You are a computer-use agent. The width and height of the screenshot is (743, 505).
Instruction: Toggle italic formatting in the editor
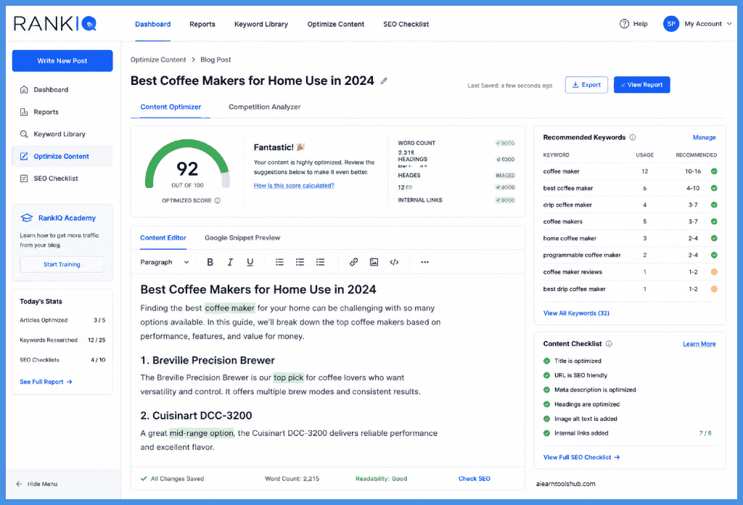tap(230, 262)
